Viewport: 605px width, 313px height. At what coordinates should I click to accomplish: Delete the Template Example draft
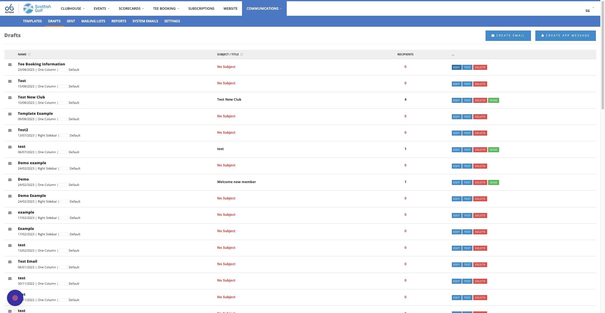(480, 117)
